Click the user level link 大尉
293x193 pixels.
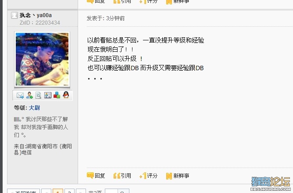34,108
